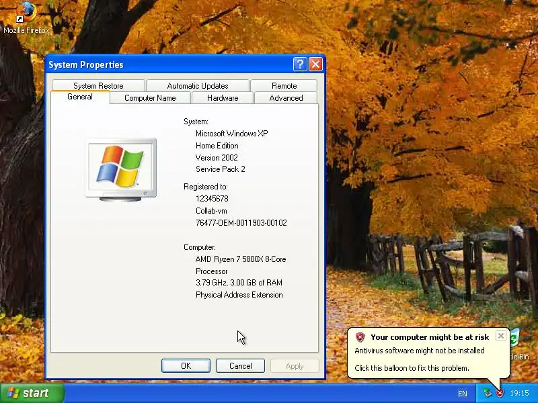Image resolution: width=538 pixels, height=403 pixels.
Task: Click the 'Home Edition' text
Action: (x=217, y=146)
